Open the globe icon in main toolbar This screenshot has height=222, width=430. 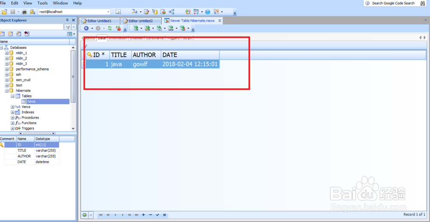208,12
